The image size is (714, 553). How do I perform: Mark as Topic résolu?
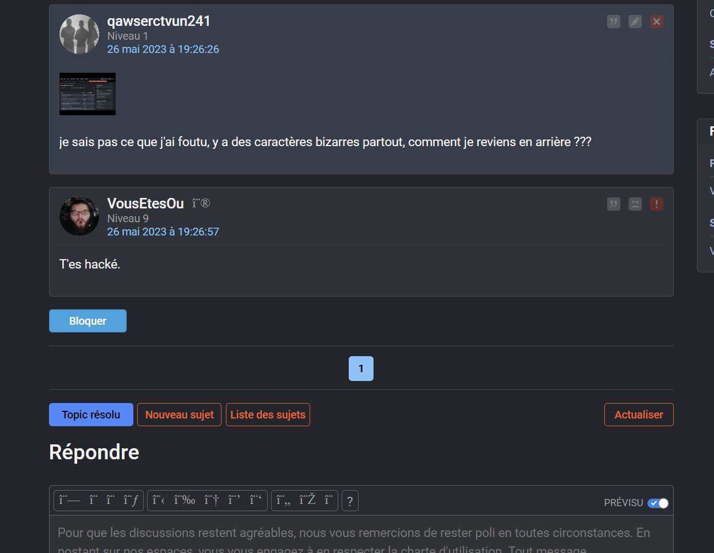91,415
